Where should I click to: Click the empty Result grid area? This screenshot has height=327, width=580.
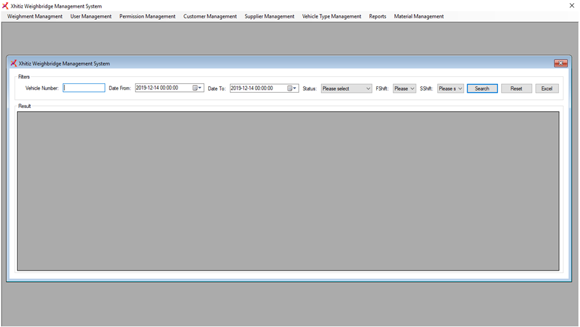click(288, 191)
